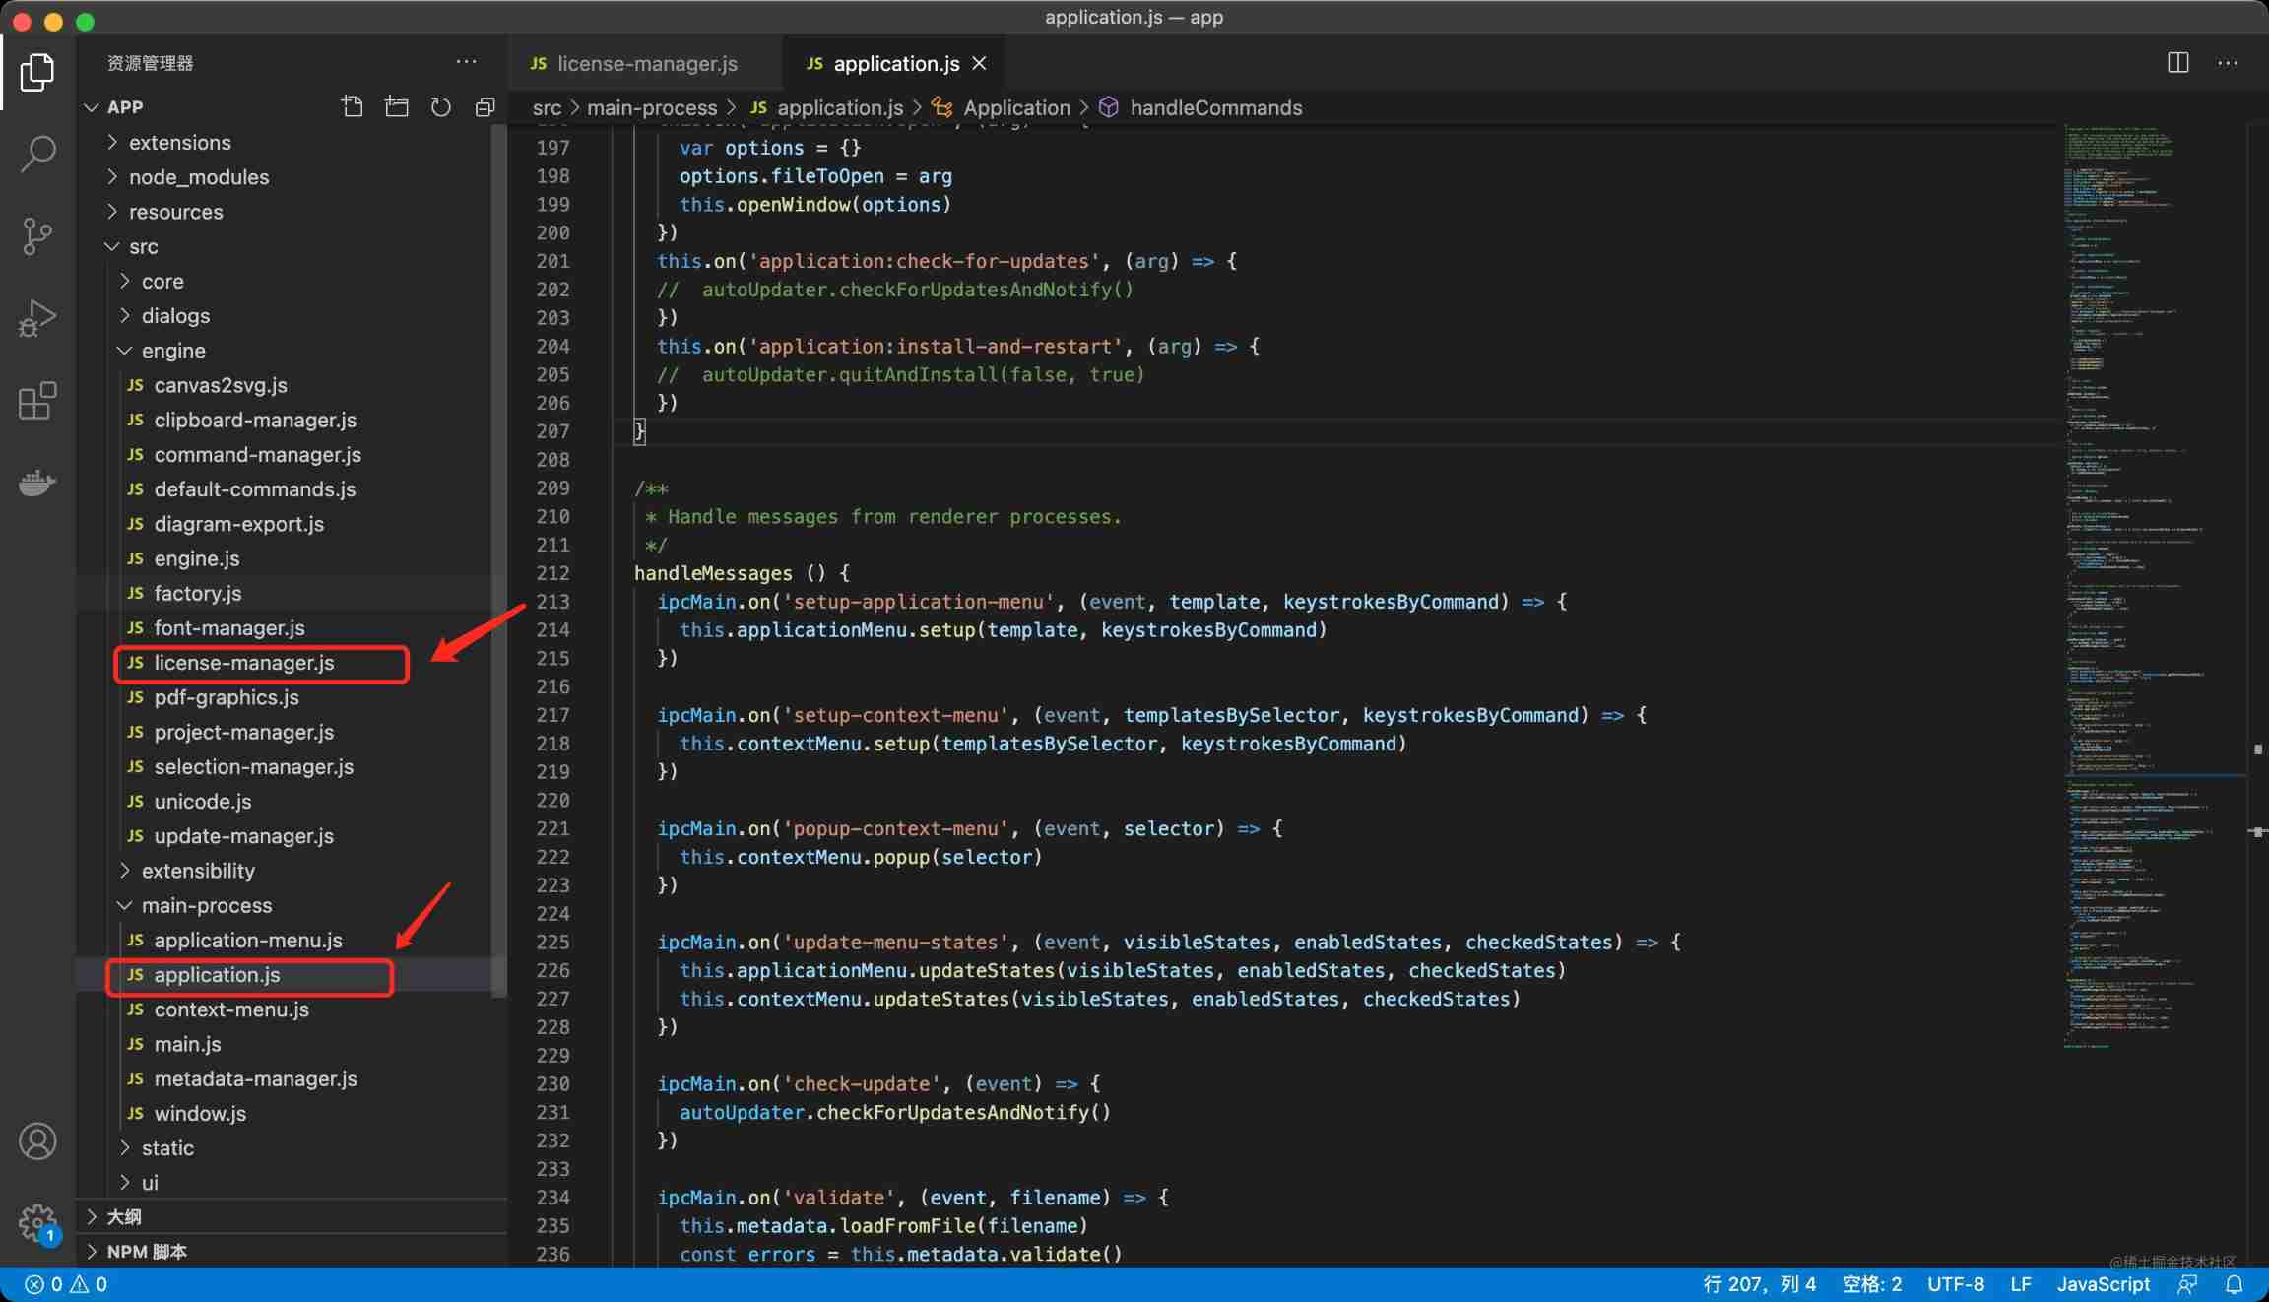Click src in the breadcrumb

547,107
